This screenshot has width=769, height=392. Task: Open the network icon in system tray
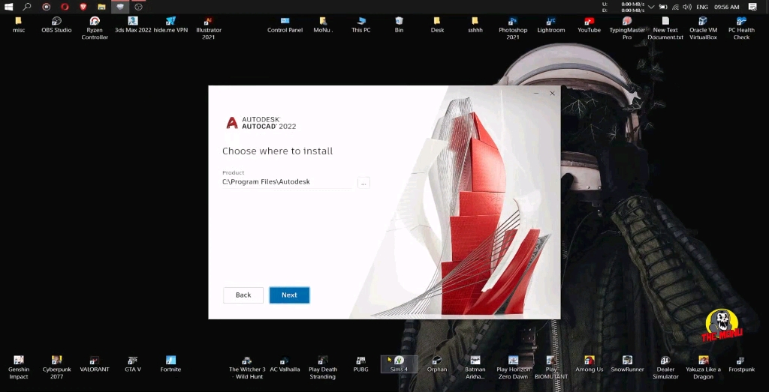(675, 7)
